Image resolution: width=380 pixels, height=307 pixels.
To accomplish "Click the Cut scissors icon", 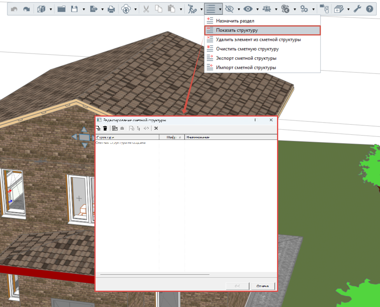I will coord(146,9).
